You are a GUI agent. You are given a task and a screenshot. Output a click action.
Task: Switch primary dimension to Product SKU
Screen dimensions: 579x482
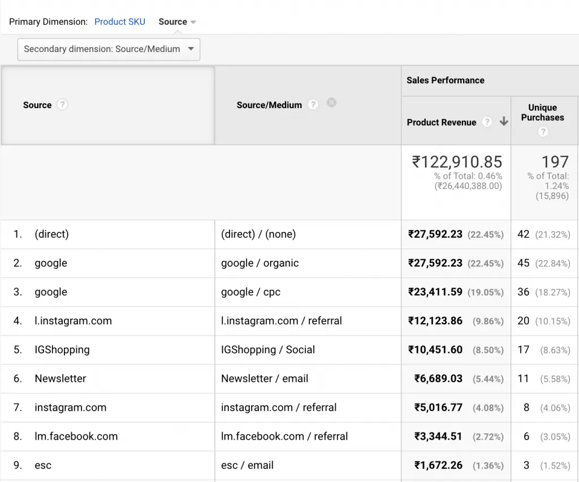click(120, 22)
